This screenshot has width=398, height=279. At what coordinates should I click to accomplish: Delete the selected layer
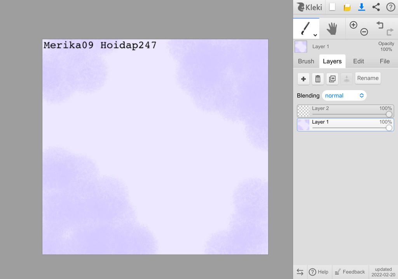(x=318, y=79)
